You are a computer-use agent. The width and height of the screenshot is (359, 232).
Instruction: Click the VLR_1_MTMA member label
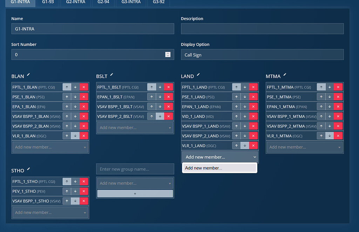click(284, 136)
